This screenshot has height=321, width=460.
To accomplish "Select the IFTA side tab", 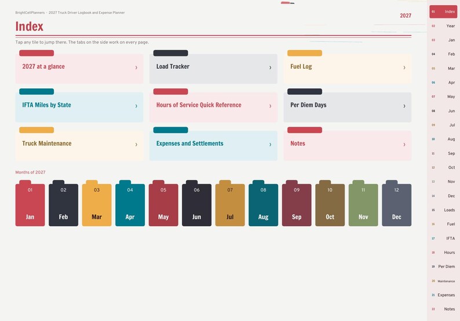I will 443,238.
